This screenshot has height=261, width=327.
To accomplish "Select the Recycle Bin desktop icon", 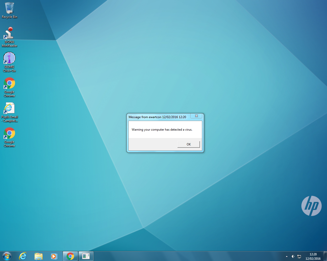I will 9,10.
